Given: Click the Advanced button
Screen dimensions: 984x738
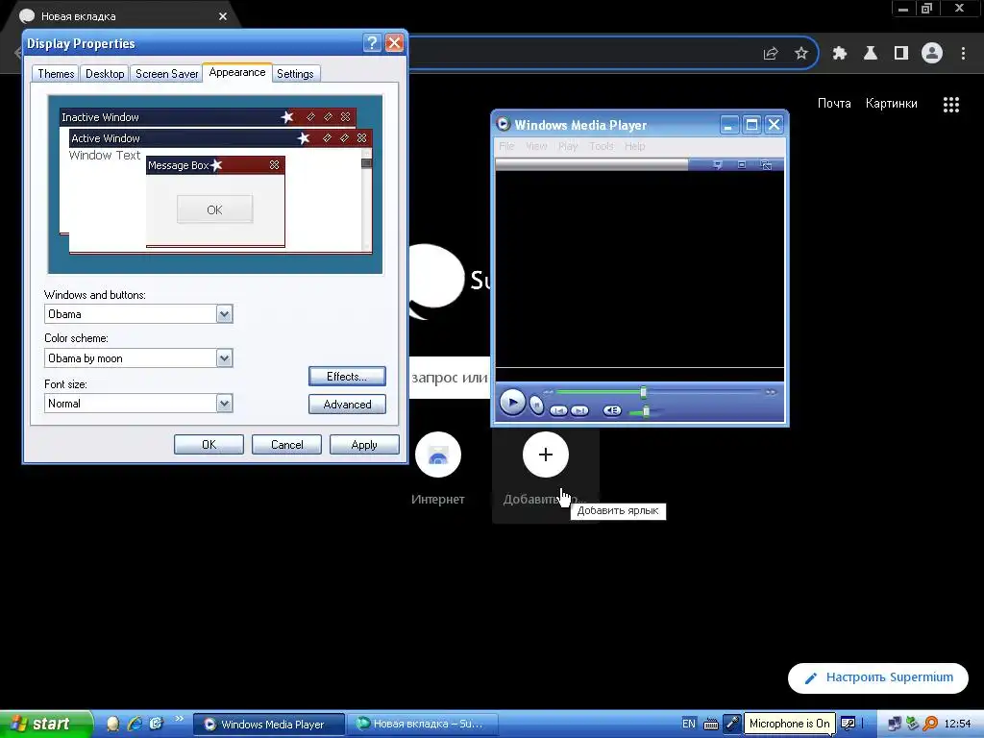Looking at the screenshot, I should click(x=347, y=405).
